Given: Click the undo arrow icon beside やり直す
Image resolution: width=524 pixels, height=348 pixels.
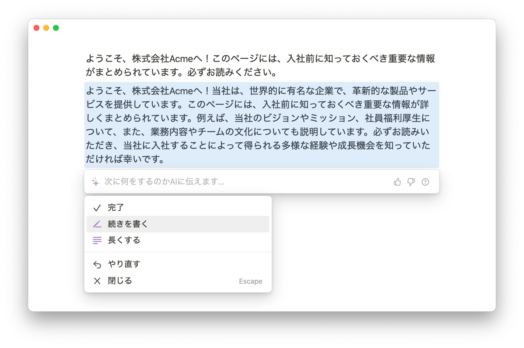Looking at the screenshot, I should [x=97, y=264].
